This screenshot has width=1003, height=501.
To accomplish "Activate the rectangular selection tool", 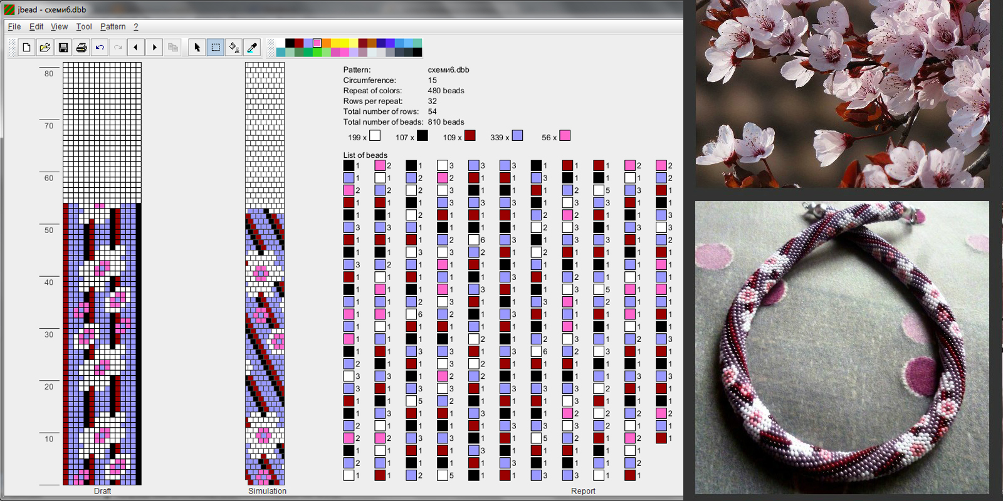I will (215, 47).
